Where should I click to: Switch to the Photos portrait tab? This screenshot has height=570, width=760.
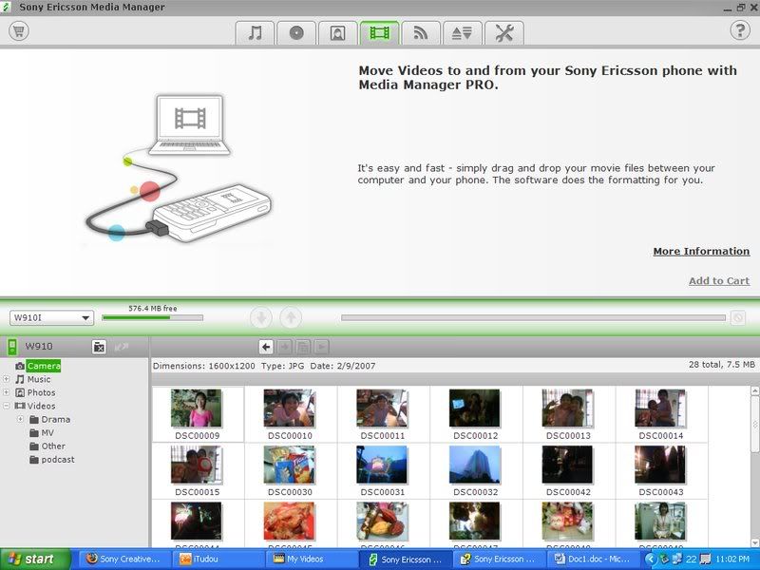click(x=337, y=32)
